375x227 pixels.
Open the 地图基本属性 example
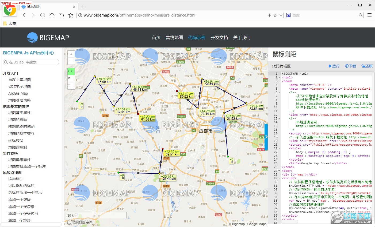(x=20, y=113)
